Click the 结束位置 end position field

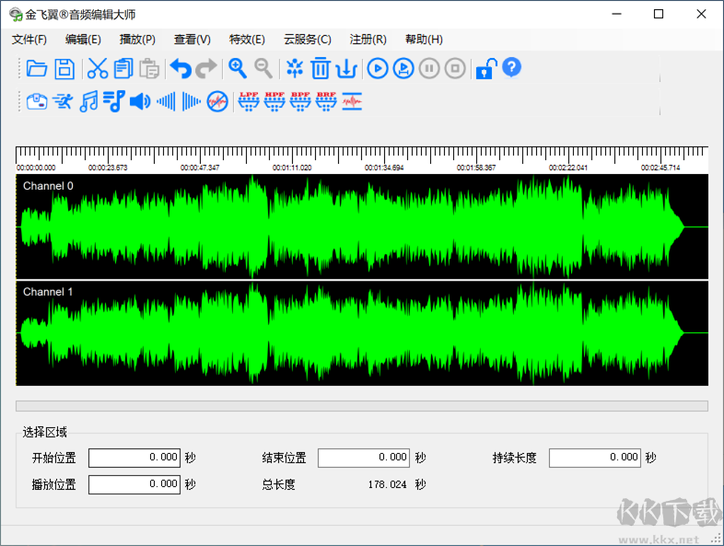point(364,458)
